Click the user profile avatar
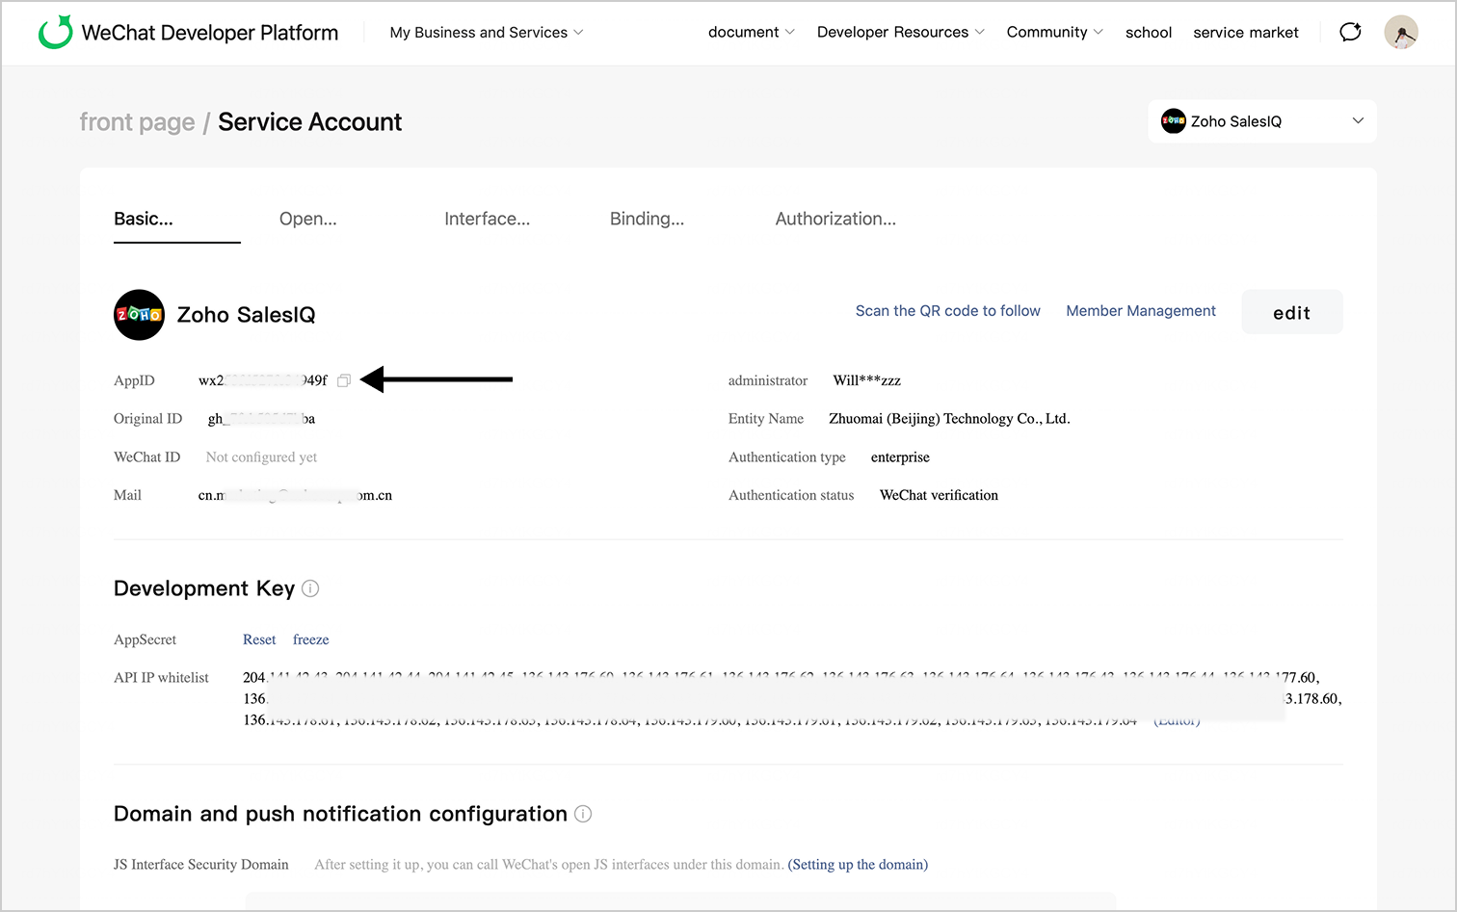The image size is (1457, 912). coord(1400,33)
